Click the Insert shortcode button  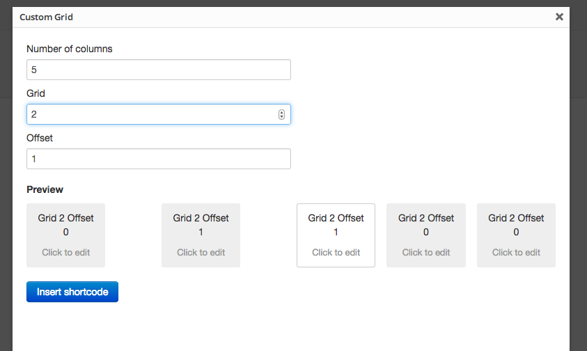tap(72, 292)
